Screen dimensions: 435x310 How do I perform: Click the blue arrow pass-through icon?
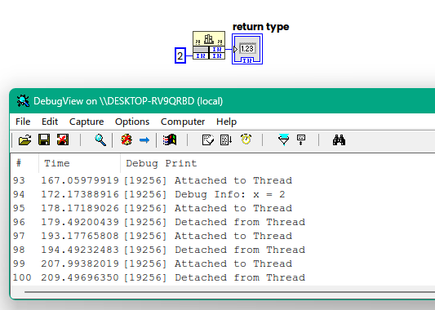pos(144,140)
